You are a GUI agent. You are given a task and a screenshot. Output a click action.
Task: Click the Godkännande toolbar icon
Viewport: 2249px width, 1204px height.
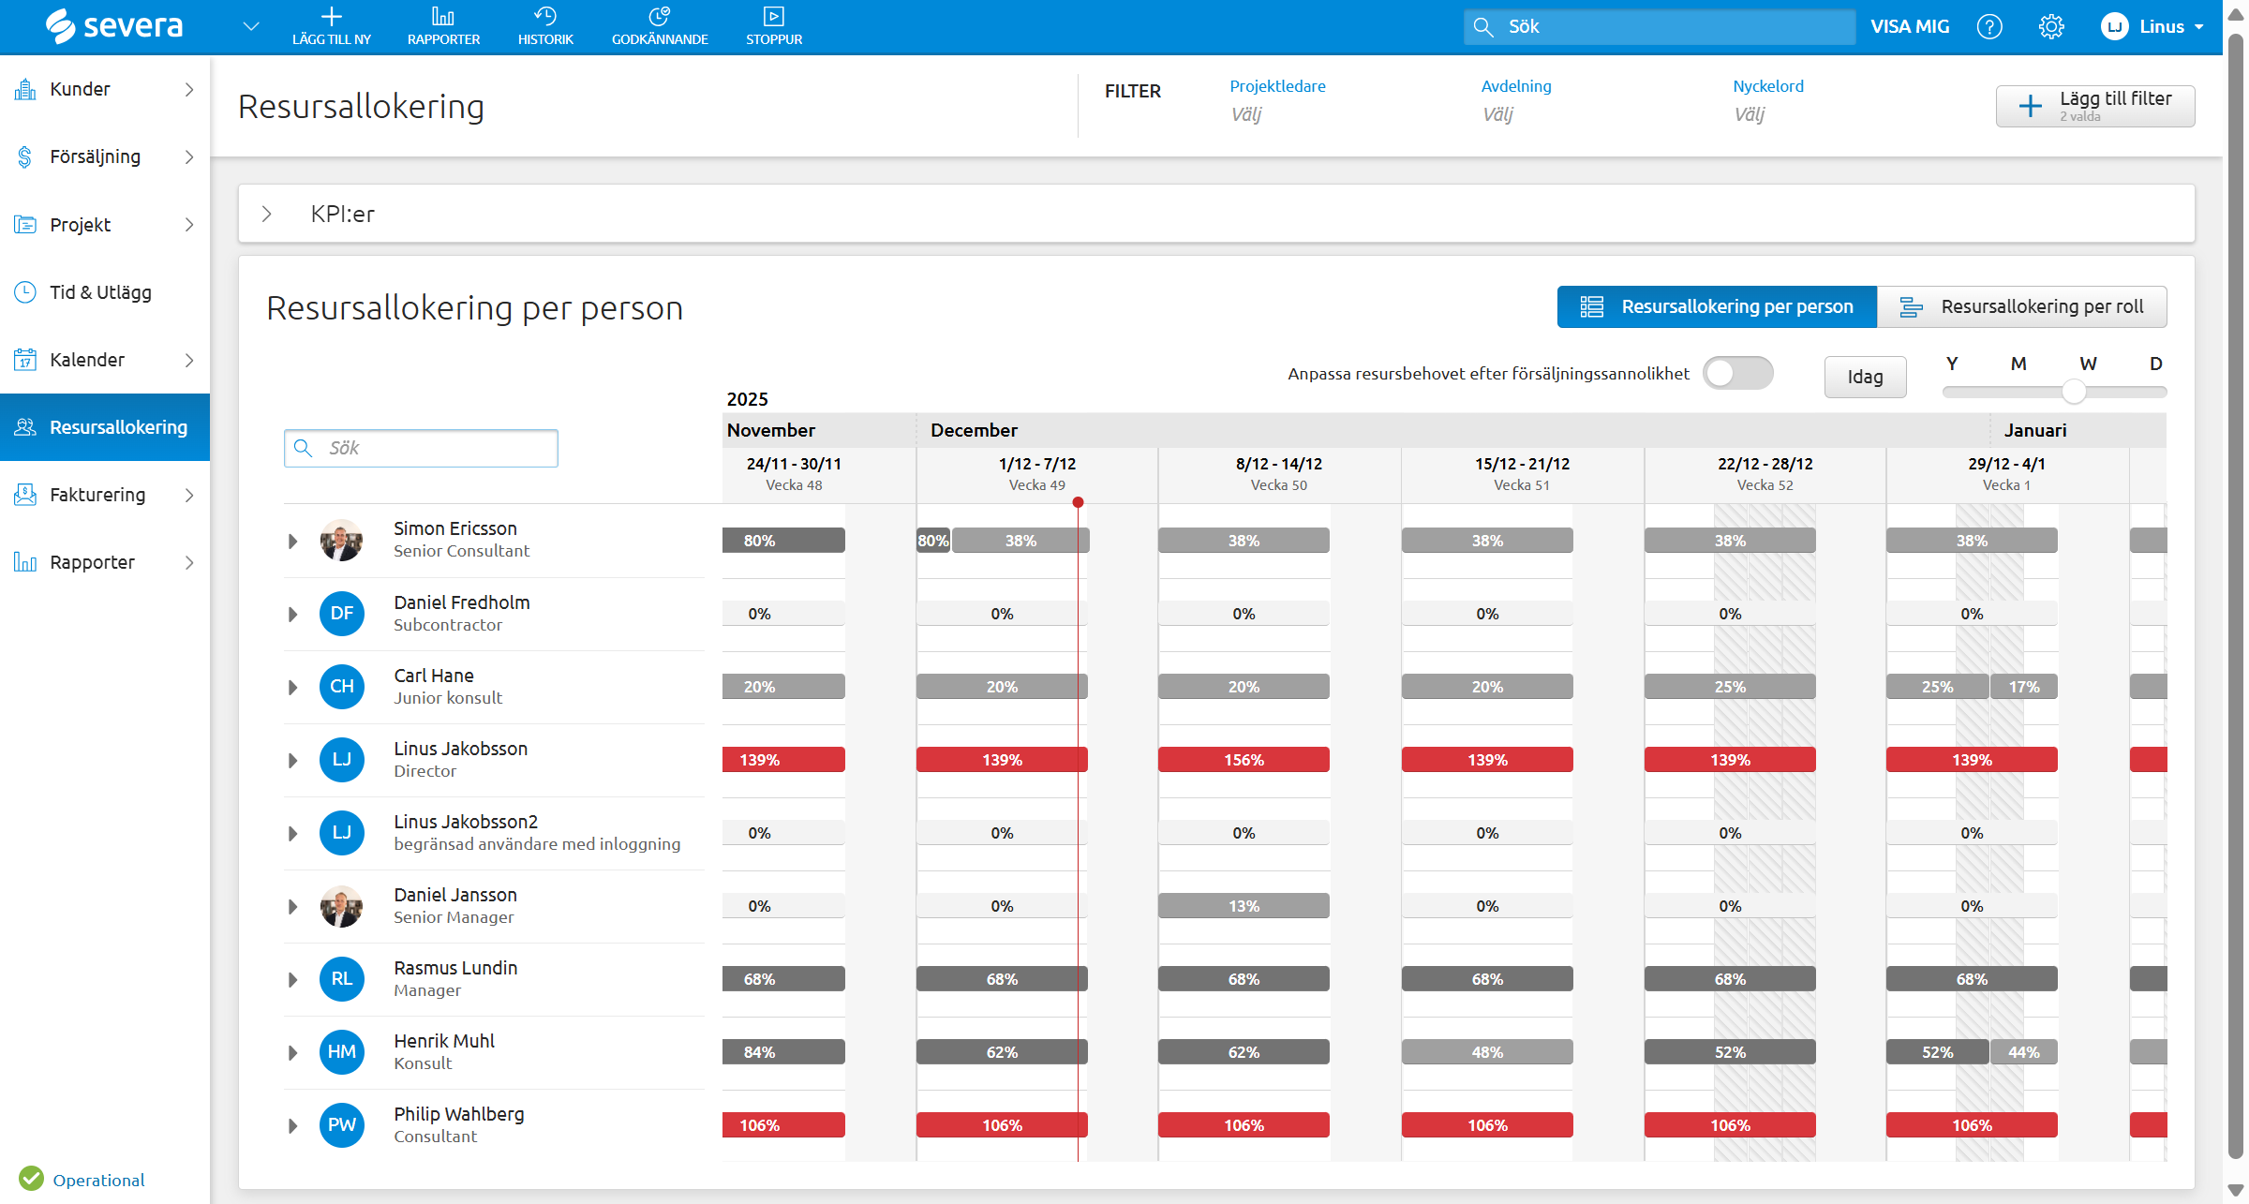pyautogui.click(x=660, y=17)
